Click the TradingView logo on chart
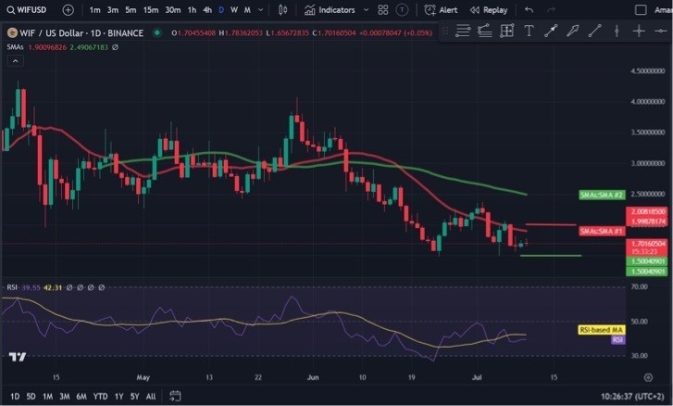The image size is (673, 406). tap(17, 356)
